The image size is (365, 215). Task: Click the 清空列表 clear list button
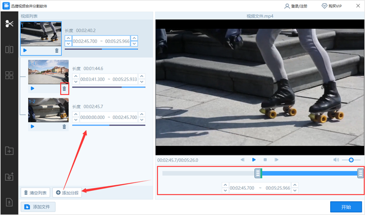pos(35,193)
